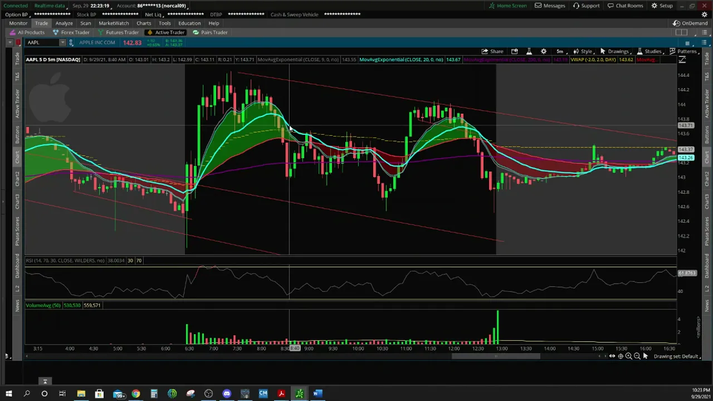Open Setup gear menu
The height and width of the screenshot is (401, 713).
coord(662,6)
